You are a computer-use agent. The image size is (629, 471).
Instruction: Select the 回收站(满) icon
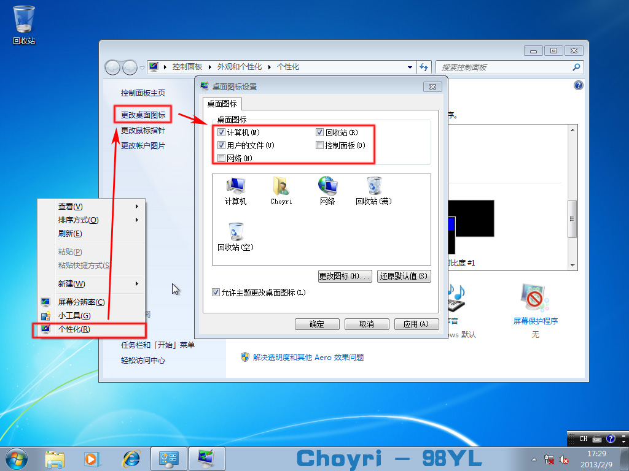[x=373, y=191]
